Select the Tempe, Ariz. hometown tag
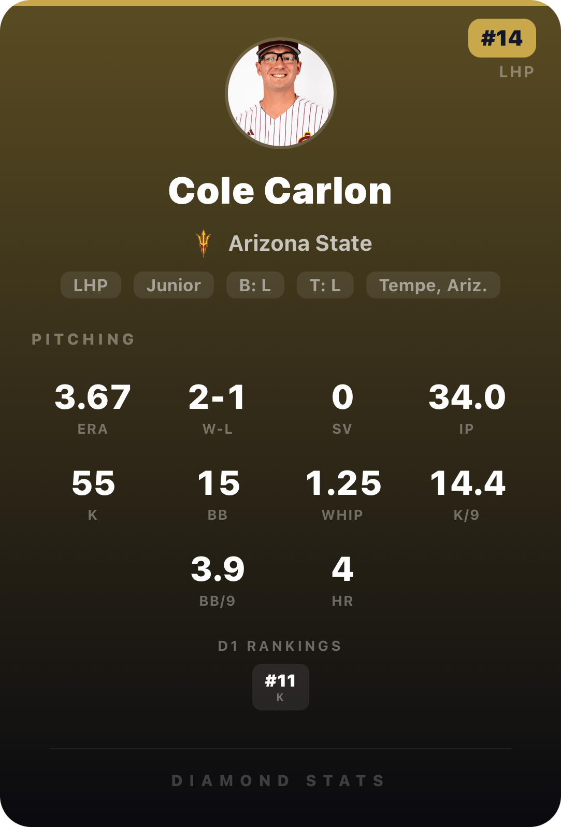This screenshot has width=561, height=827. coord(433,285)
